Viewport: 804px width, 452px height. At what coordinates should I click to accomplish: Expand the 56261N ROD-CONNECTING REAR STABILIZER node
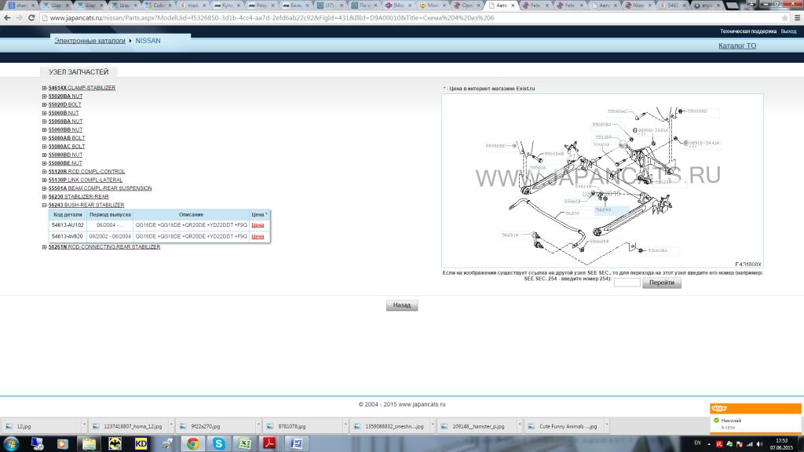44,247
